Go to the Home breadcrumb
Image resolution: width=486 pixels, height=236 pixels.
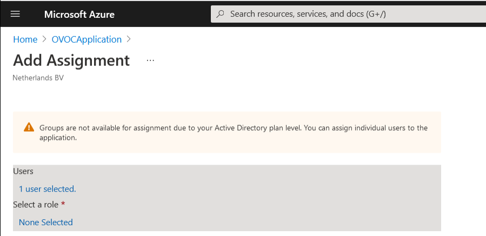tap(25, 39)
